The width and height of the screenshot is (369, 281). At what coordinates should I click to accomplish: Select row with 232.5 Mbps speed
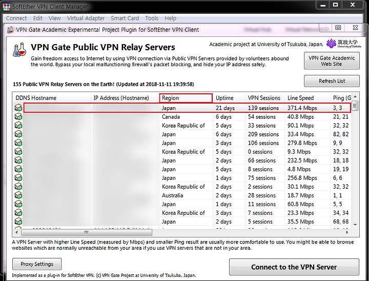click(182, 160)
